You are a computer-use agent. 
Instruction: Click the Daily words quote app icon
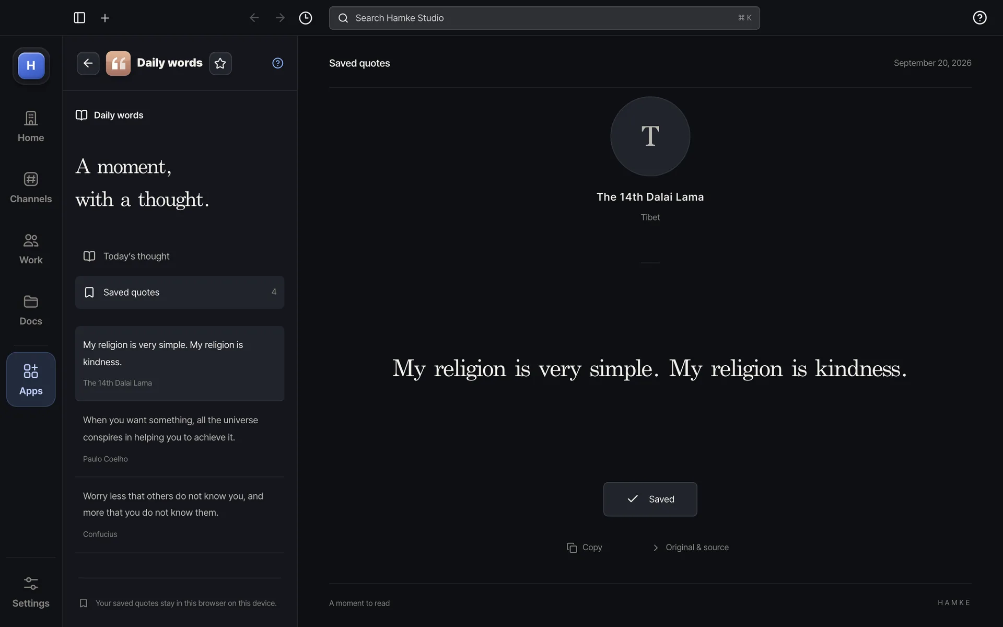[118, 63]
